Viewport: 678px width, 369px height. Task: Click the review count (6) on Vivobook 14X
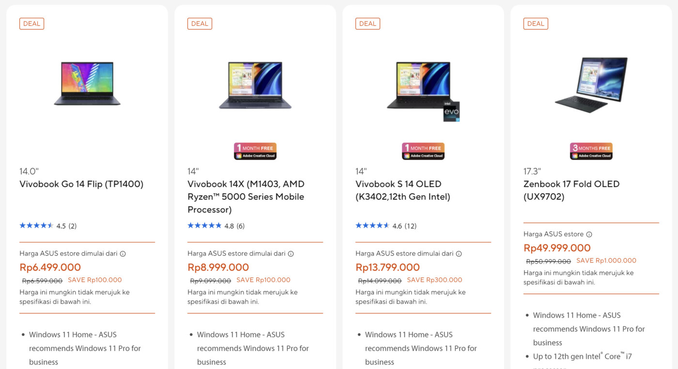click(242, 226)
